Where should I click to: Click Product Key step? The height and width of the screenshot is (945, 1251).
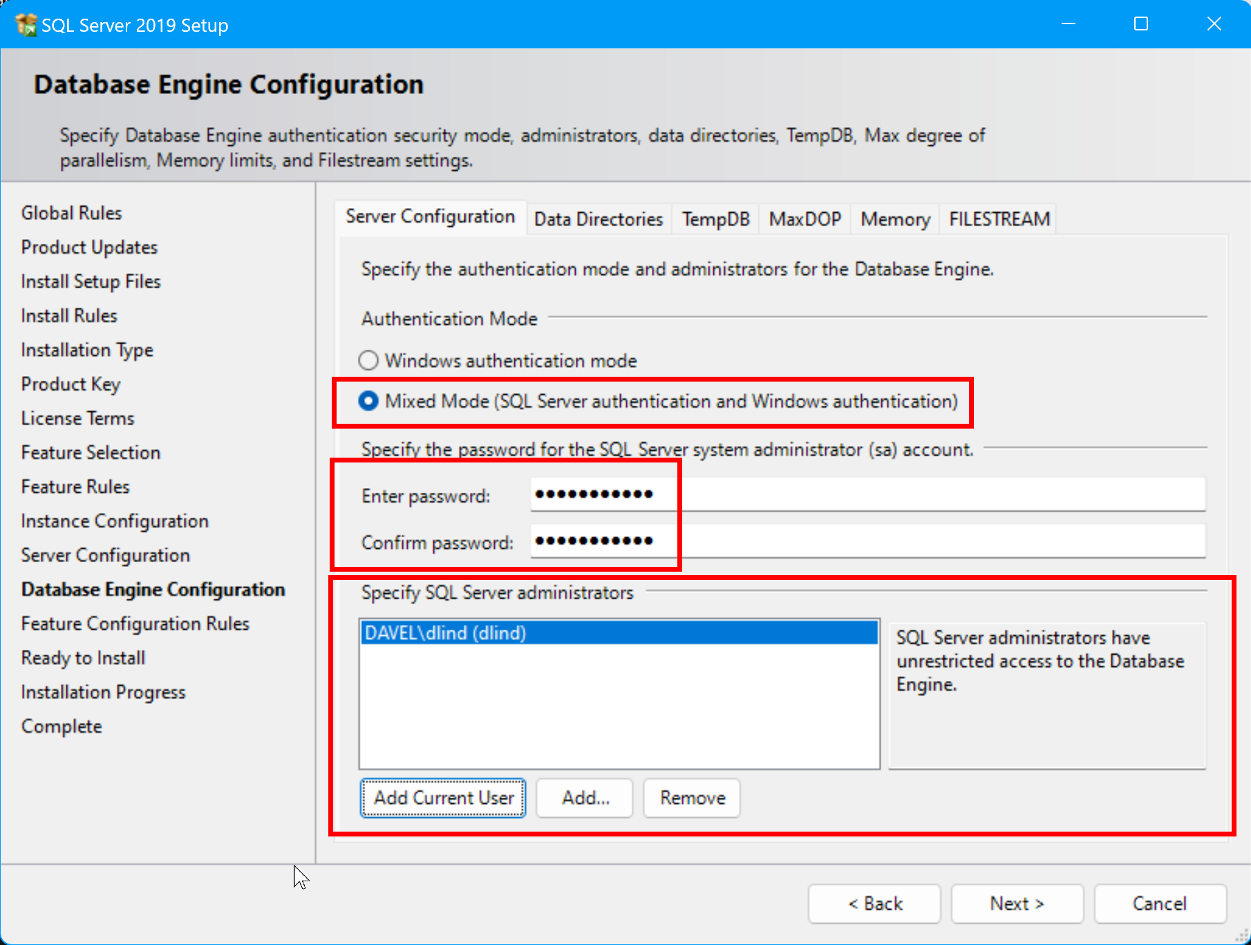point(71,384)
